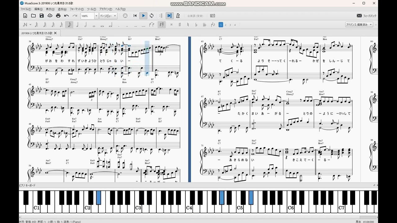Toggle rest input
The height and width of the screenshot is (223, 397).
pyautogui.click(x=161, y=25)
